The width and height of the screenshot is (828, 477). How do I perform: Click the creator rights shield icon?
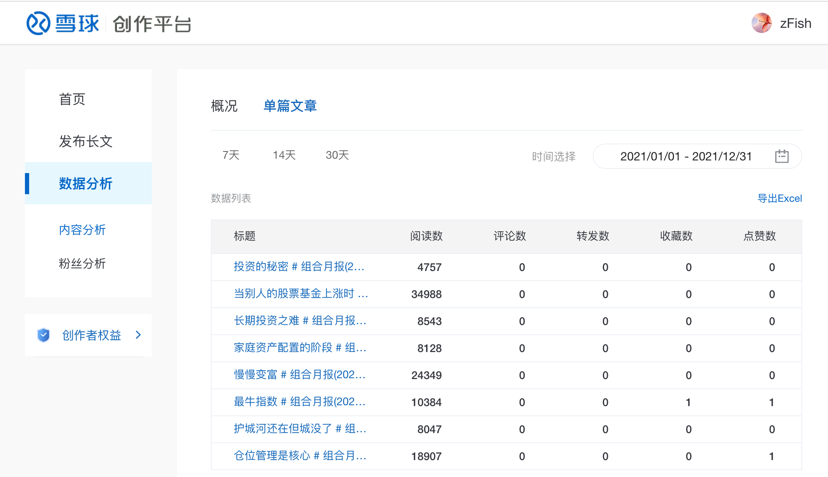coord(44,335)
